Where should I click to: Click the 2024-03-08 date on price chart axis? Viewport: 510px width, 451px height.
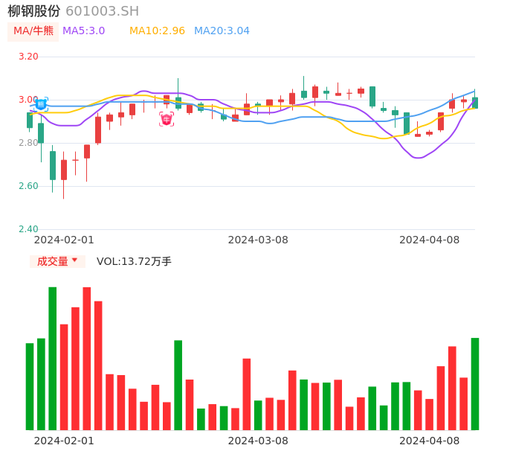[258, 240]
